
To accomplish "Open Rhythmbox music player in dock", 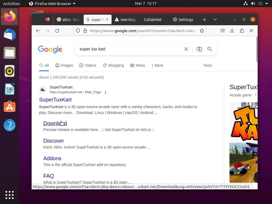I will [10, 71].
